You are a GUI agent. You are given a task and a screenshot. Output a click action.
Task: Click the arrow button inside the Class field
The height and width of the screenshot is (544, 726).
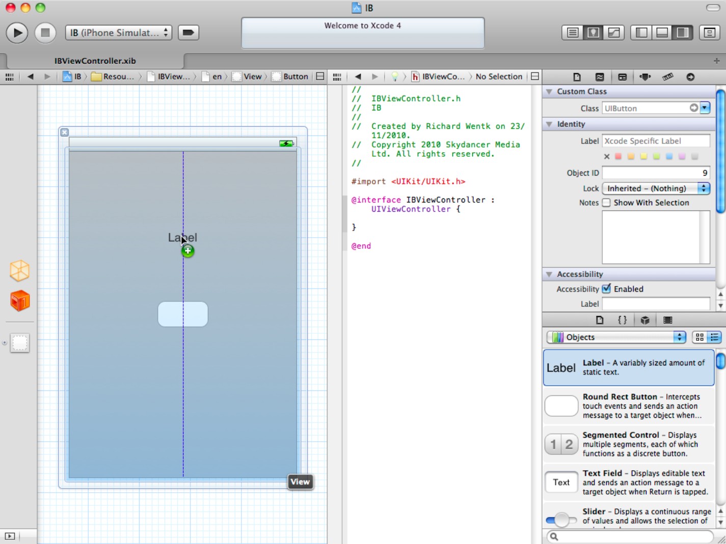click(694, 108)
